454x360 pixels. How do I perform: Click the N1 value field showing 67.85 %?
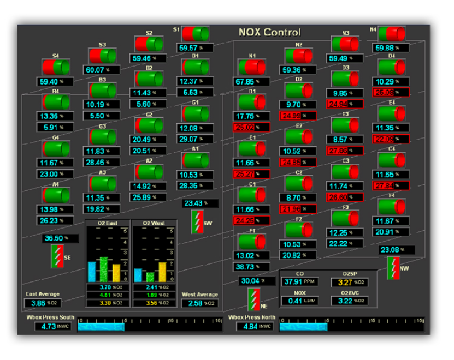click(251, 82)
